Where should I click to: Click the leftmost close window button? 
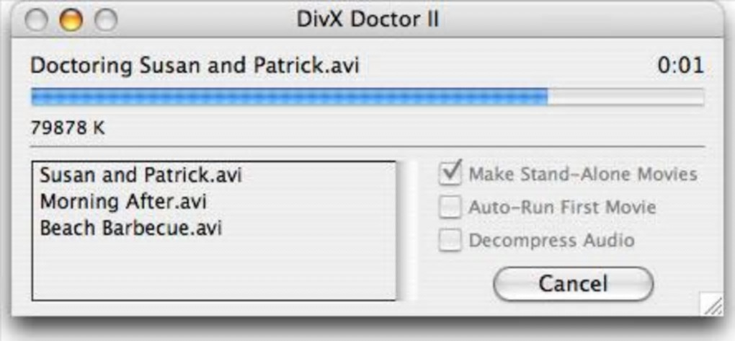coord(36,20)
